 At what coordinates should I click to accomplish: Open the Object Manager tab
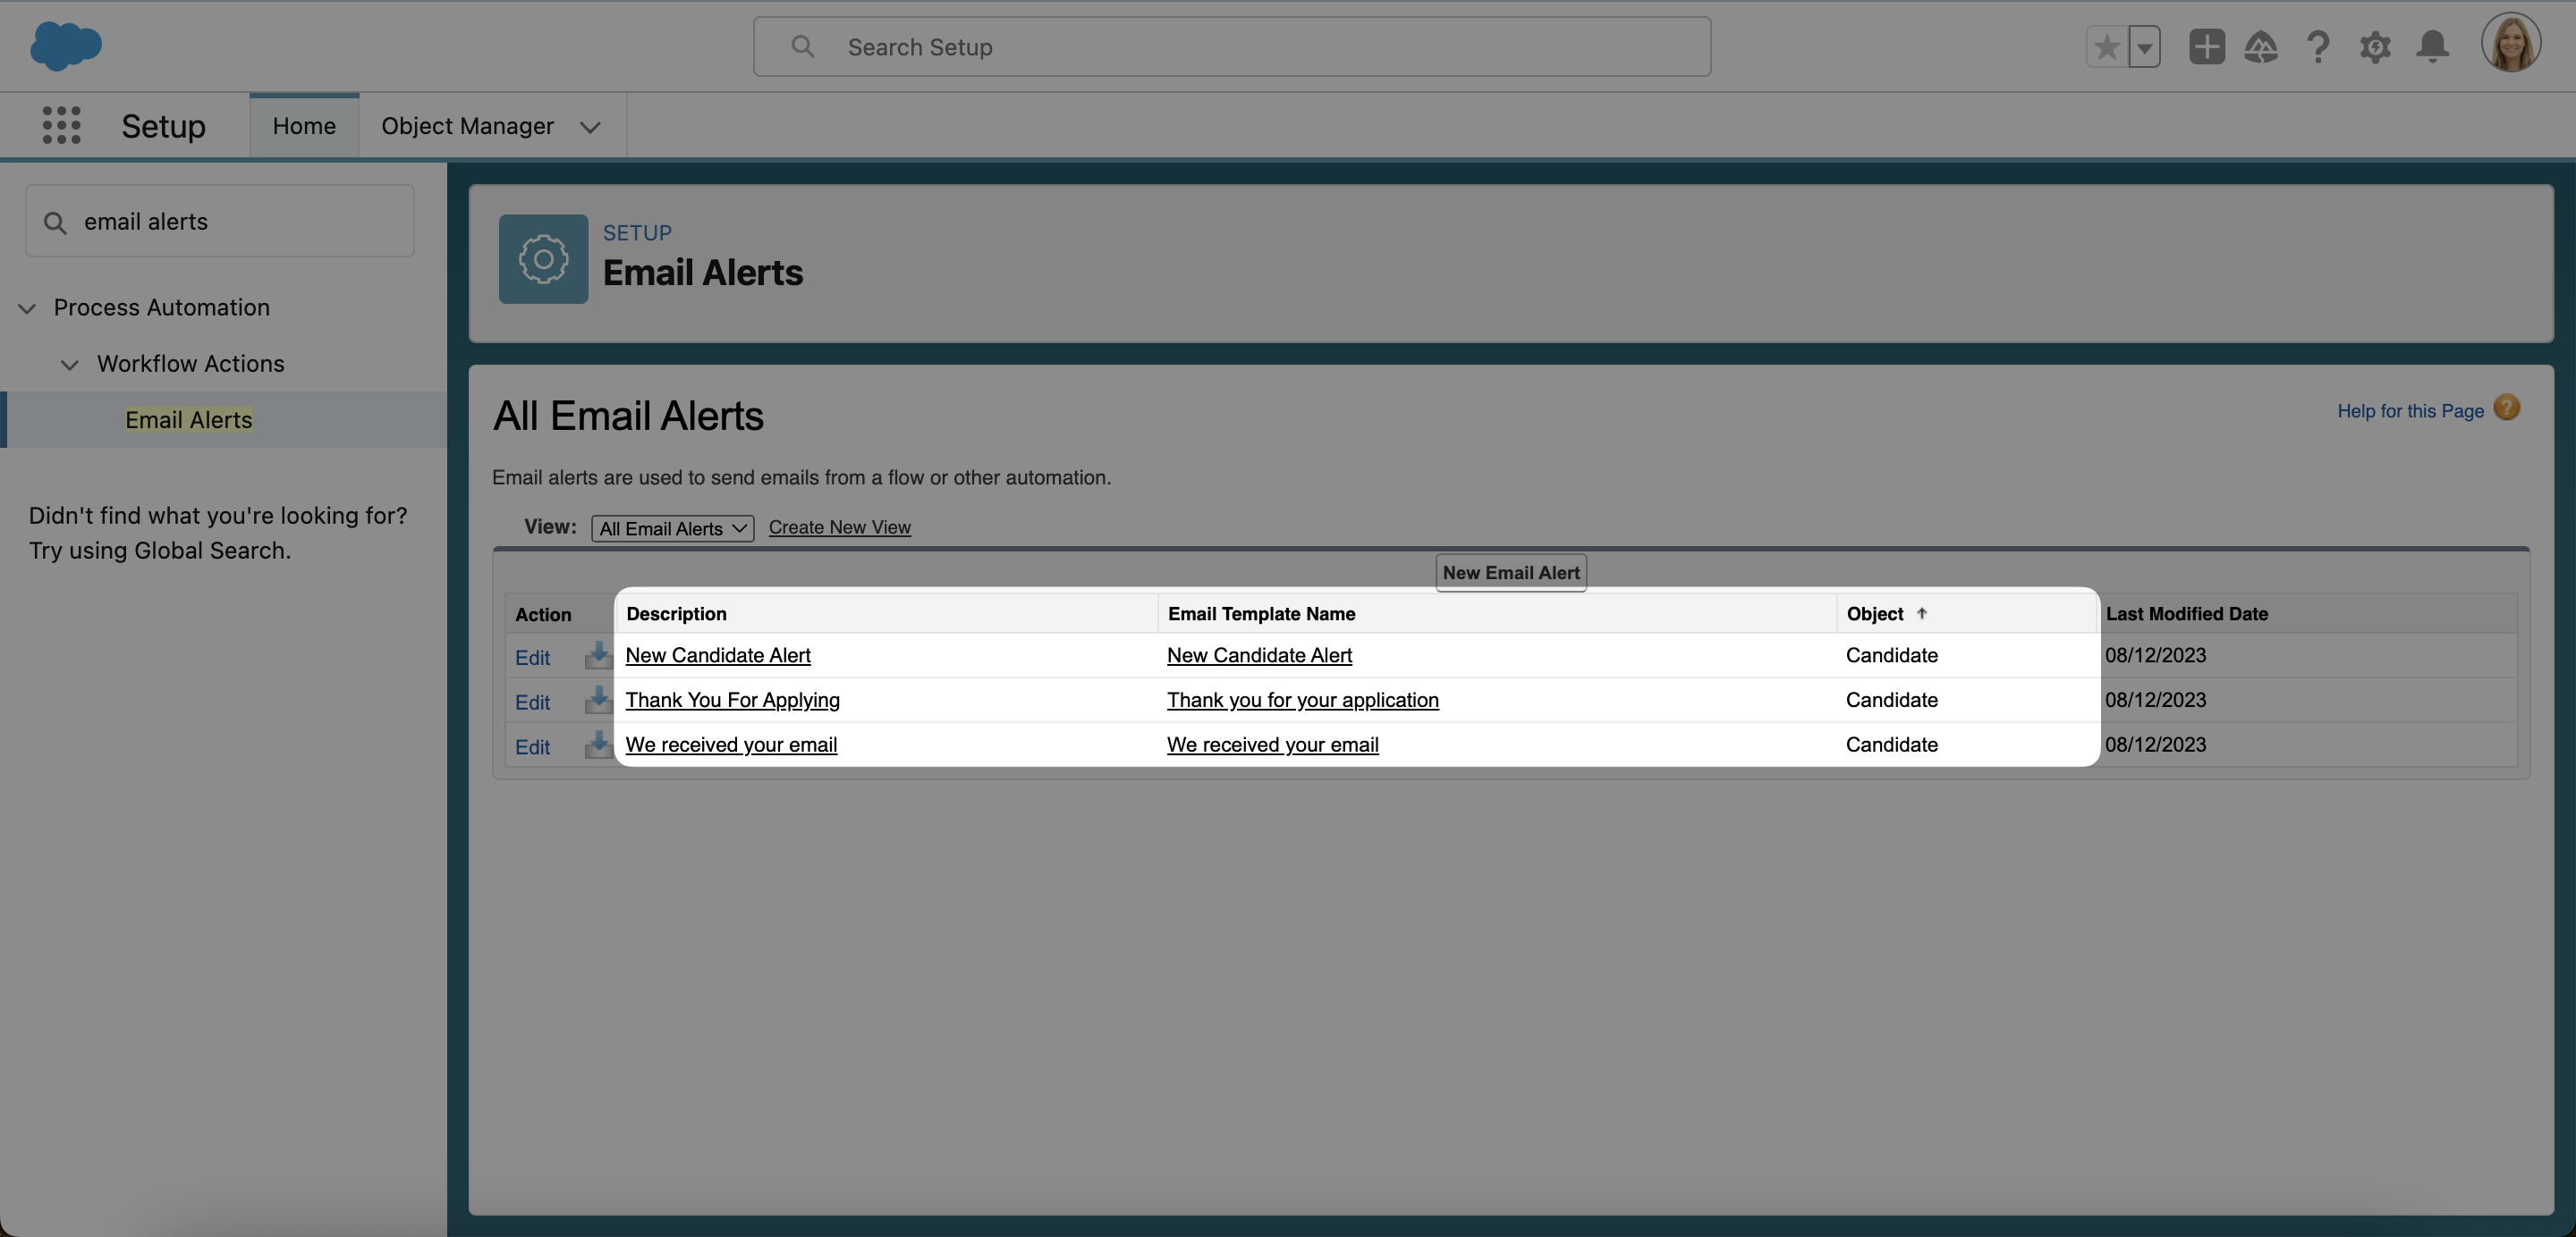tap(467, 126)
